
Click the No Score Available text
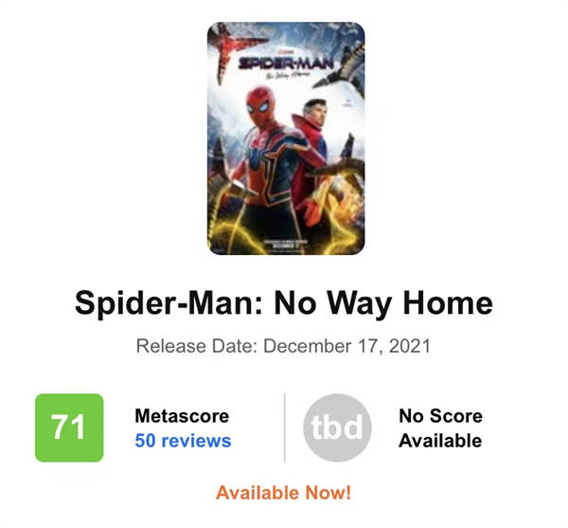tap(440, 428)
